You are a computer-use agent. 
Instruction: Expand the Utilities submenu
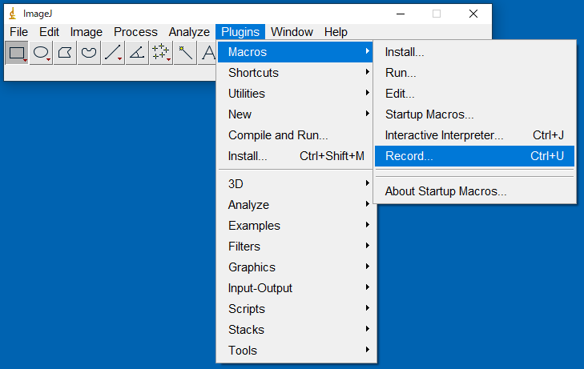[296, 94]
